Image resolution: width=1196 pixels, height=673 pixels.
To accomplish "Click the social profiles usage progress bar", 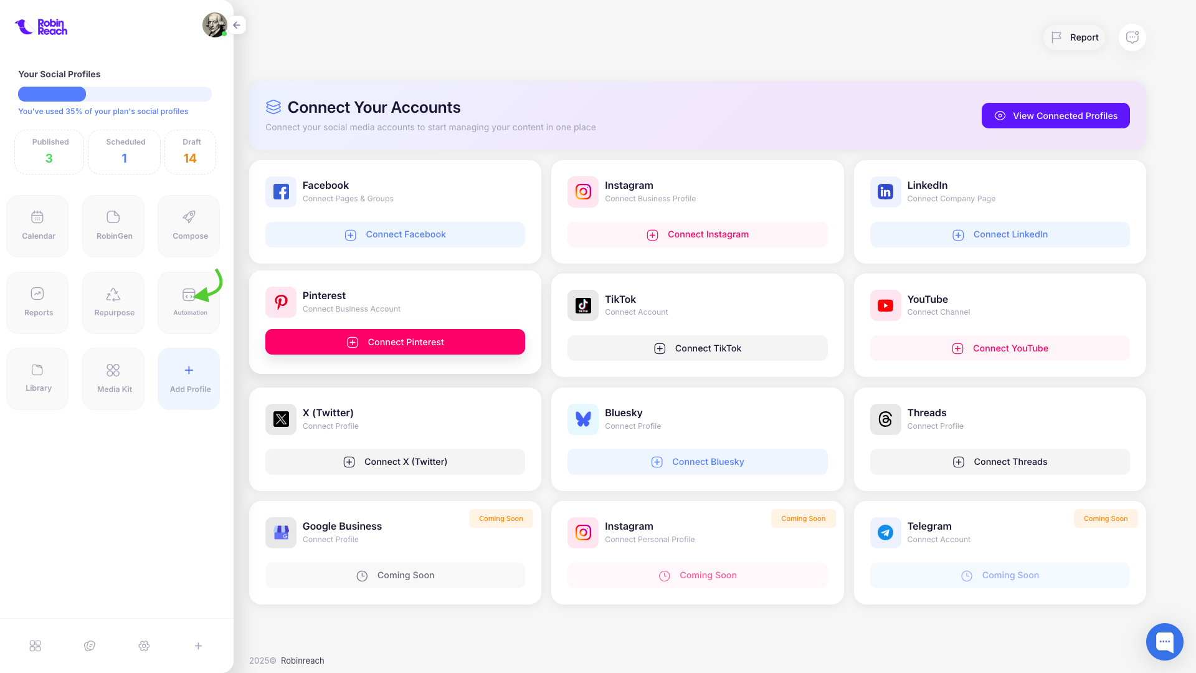I will 115,94.
